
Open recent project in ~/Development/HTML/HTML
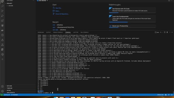click(x=63, y=27)
